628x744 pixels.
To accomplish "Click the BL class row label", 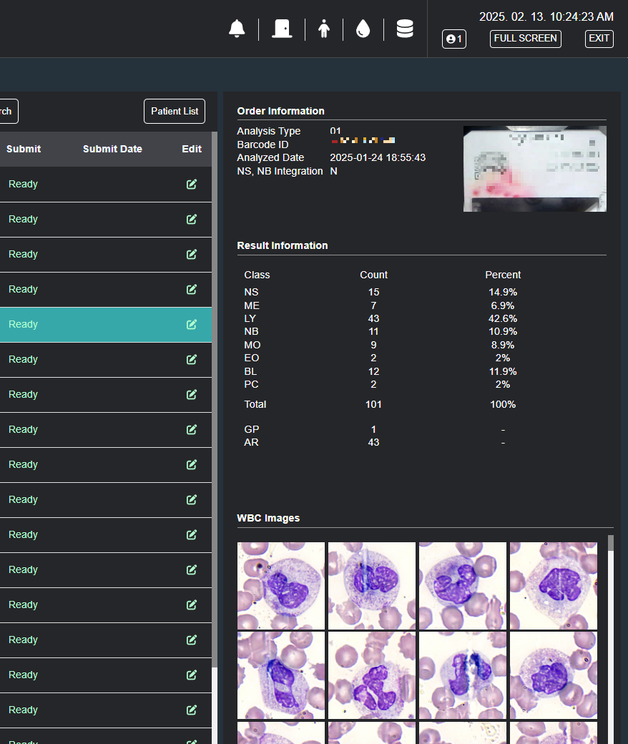I will 250,371.
